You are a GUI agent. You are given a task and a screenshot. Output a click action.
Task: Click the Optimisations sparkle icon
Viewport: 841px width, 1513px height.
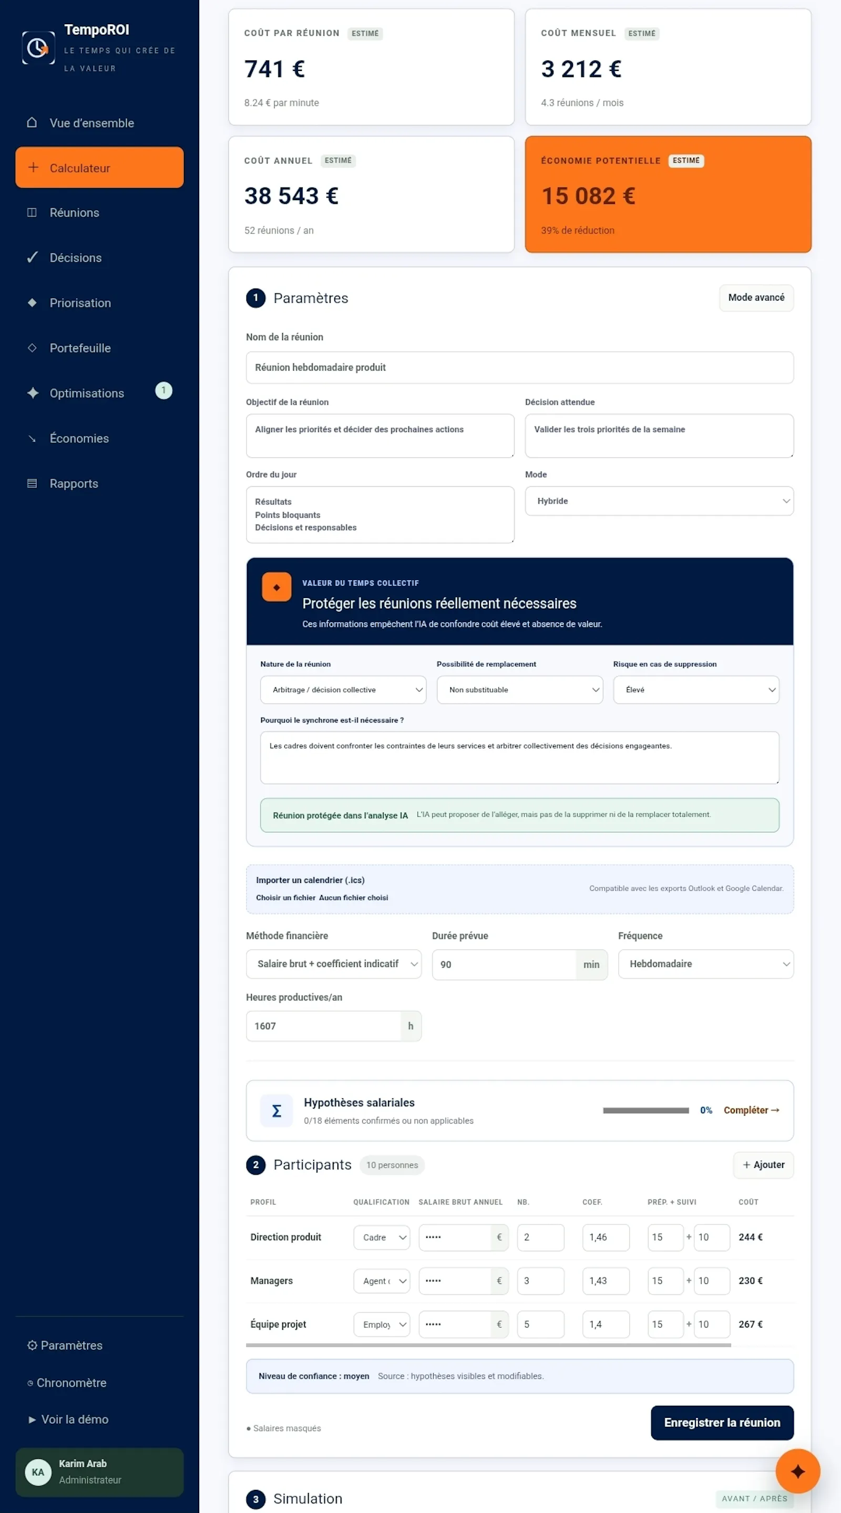(x=33, y=393)
